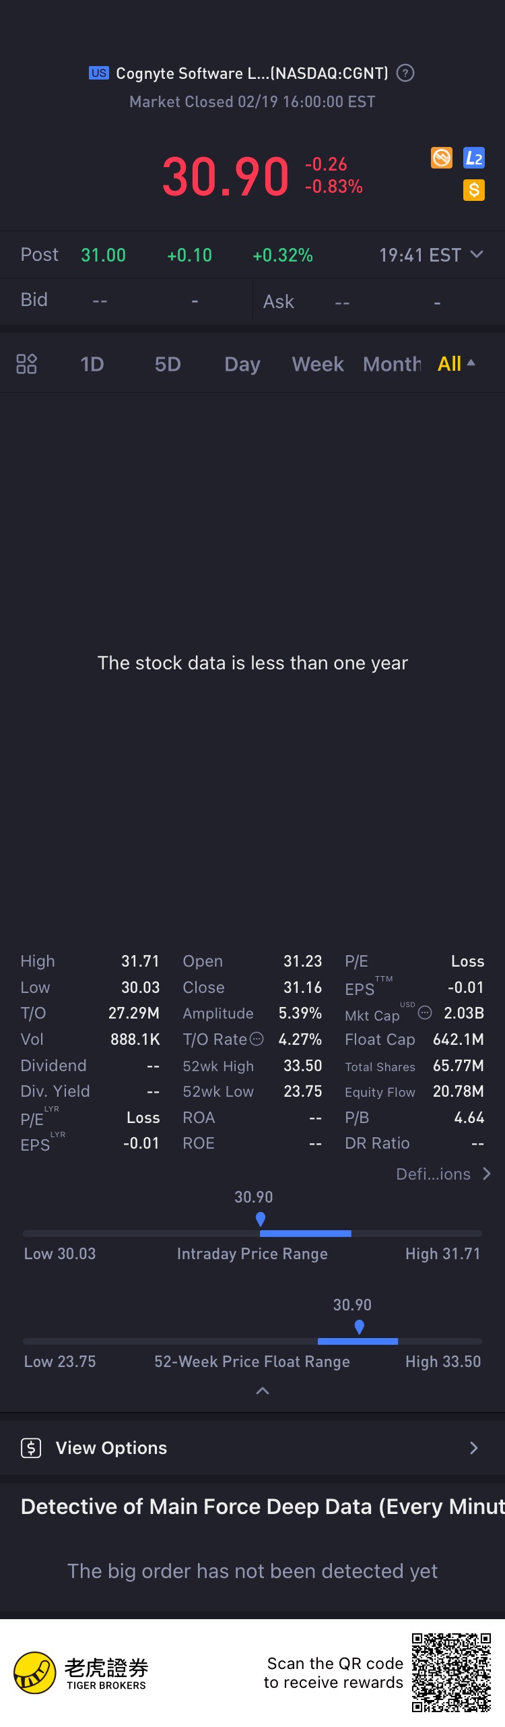This screenshot has height=1727, width=505.
Task: Tap the Mkt Cap currency info icon
Action: [425, 1012]
